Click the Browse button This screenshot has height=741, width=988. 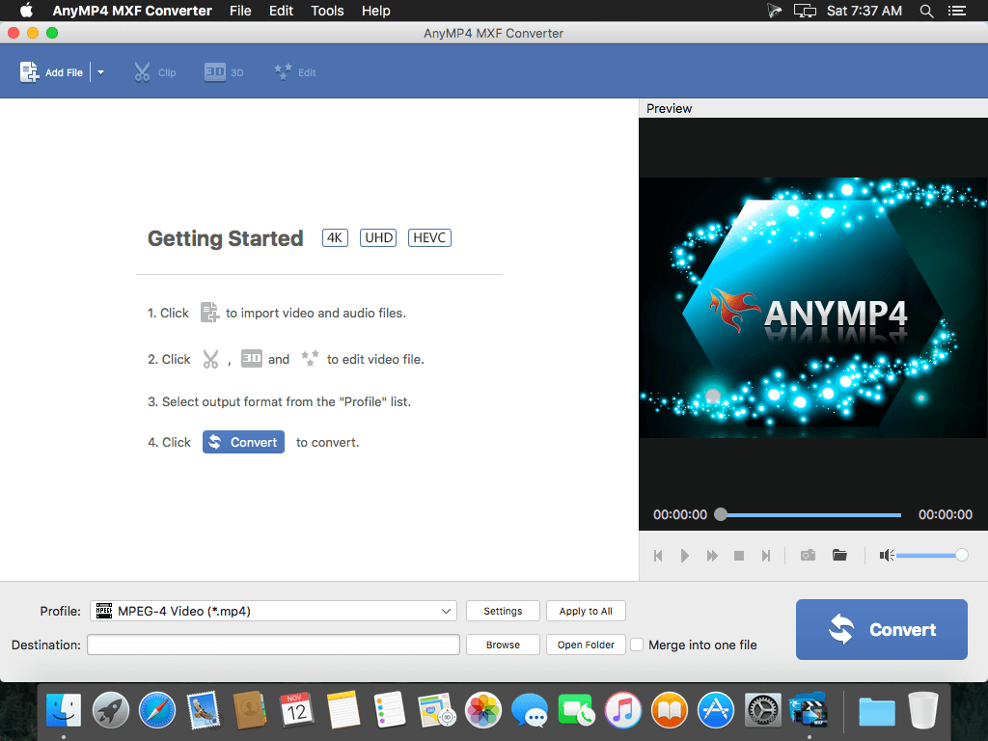[503, 645]
